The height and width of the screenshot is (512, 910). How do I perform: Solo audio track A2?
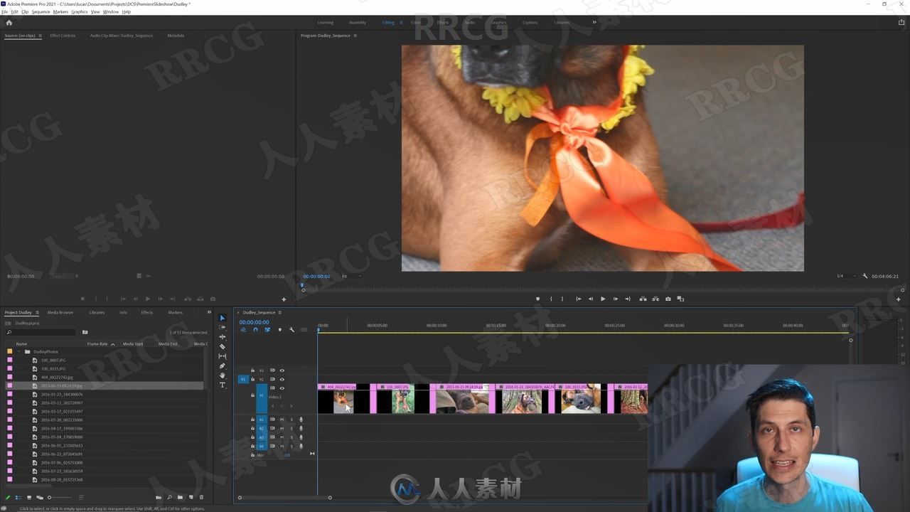point(291,429)
